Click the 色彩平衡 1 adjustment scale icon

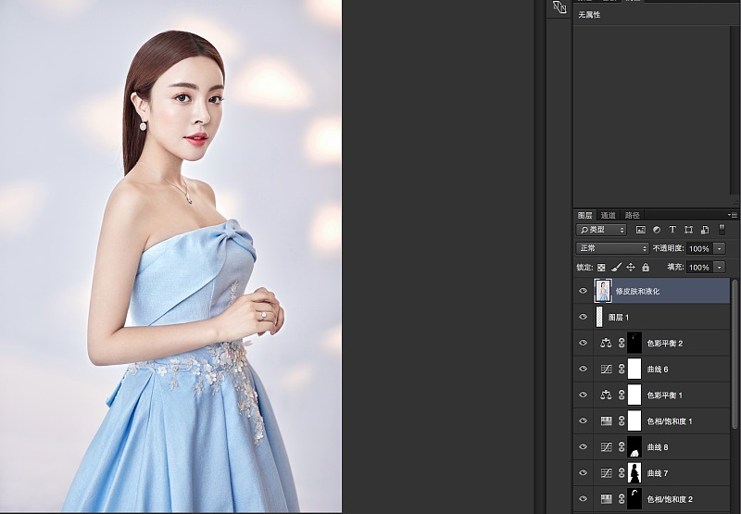click(x=606, y=395)
